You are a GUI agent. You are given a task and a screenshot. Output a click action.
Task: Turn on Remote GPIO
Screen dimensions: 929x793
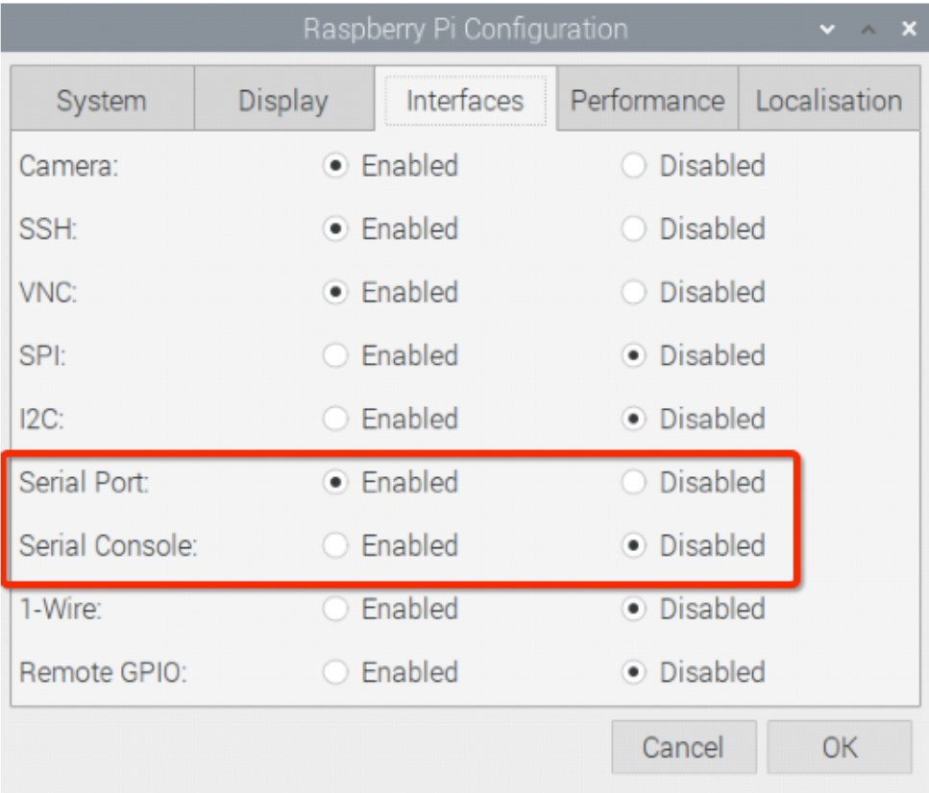coord(335,672)
